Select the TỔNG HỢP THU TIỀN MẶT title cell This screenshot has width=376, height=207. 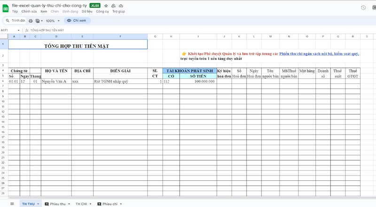tap(78, 44)
